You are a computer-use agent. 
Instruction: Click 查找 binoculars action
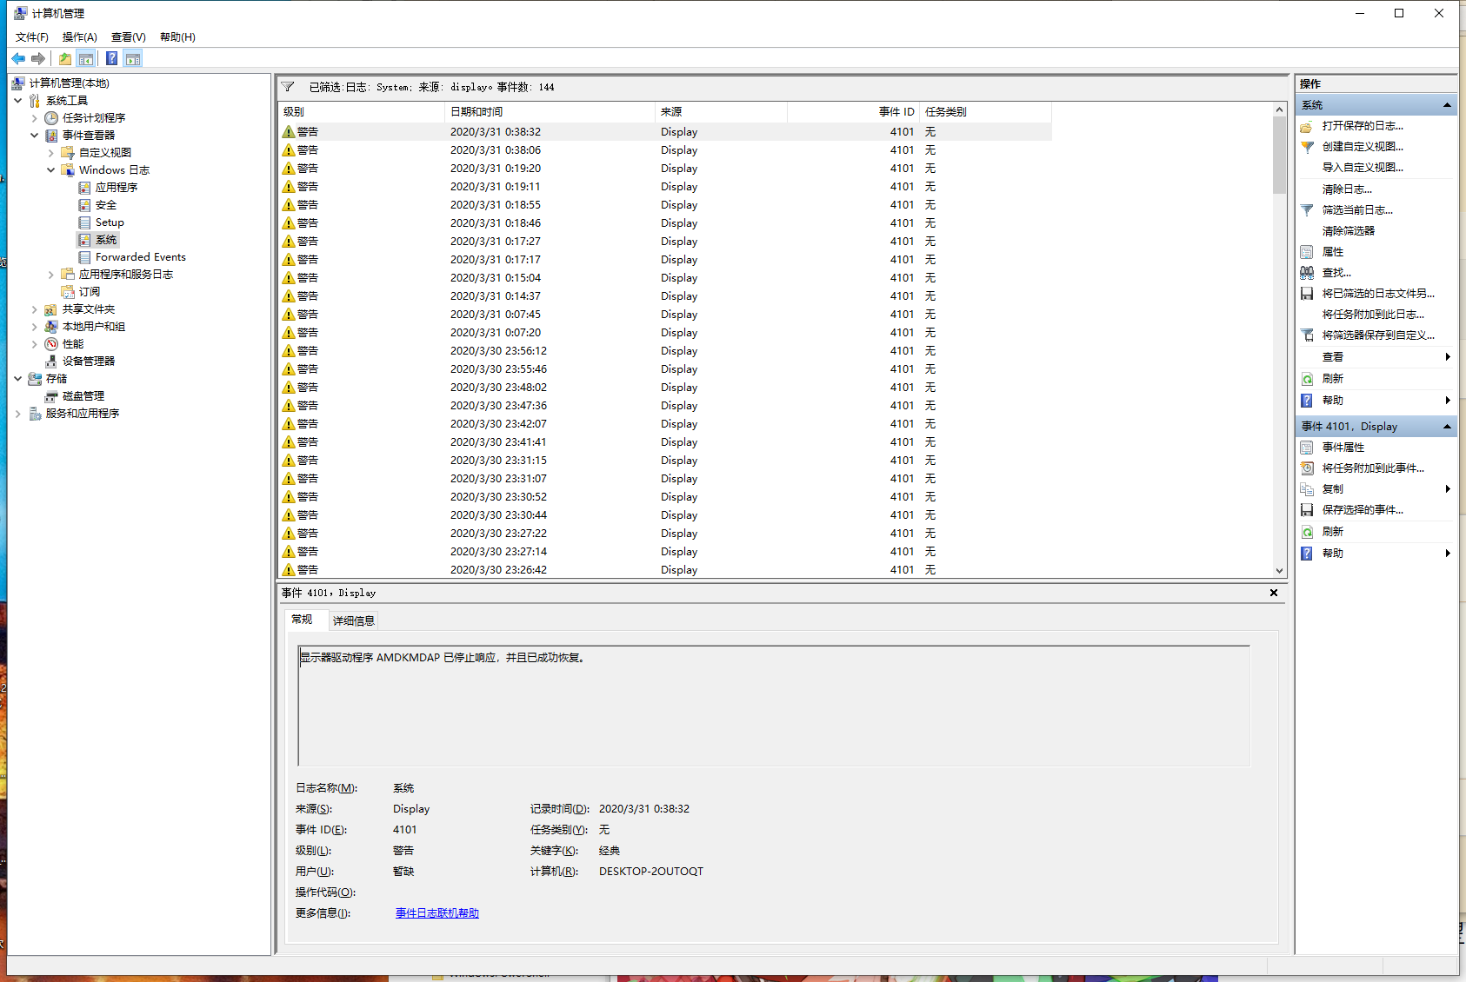coord(1336,272)
